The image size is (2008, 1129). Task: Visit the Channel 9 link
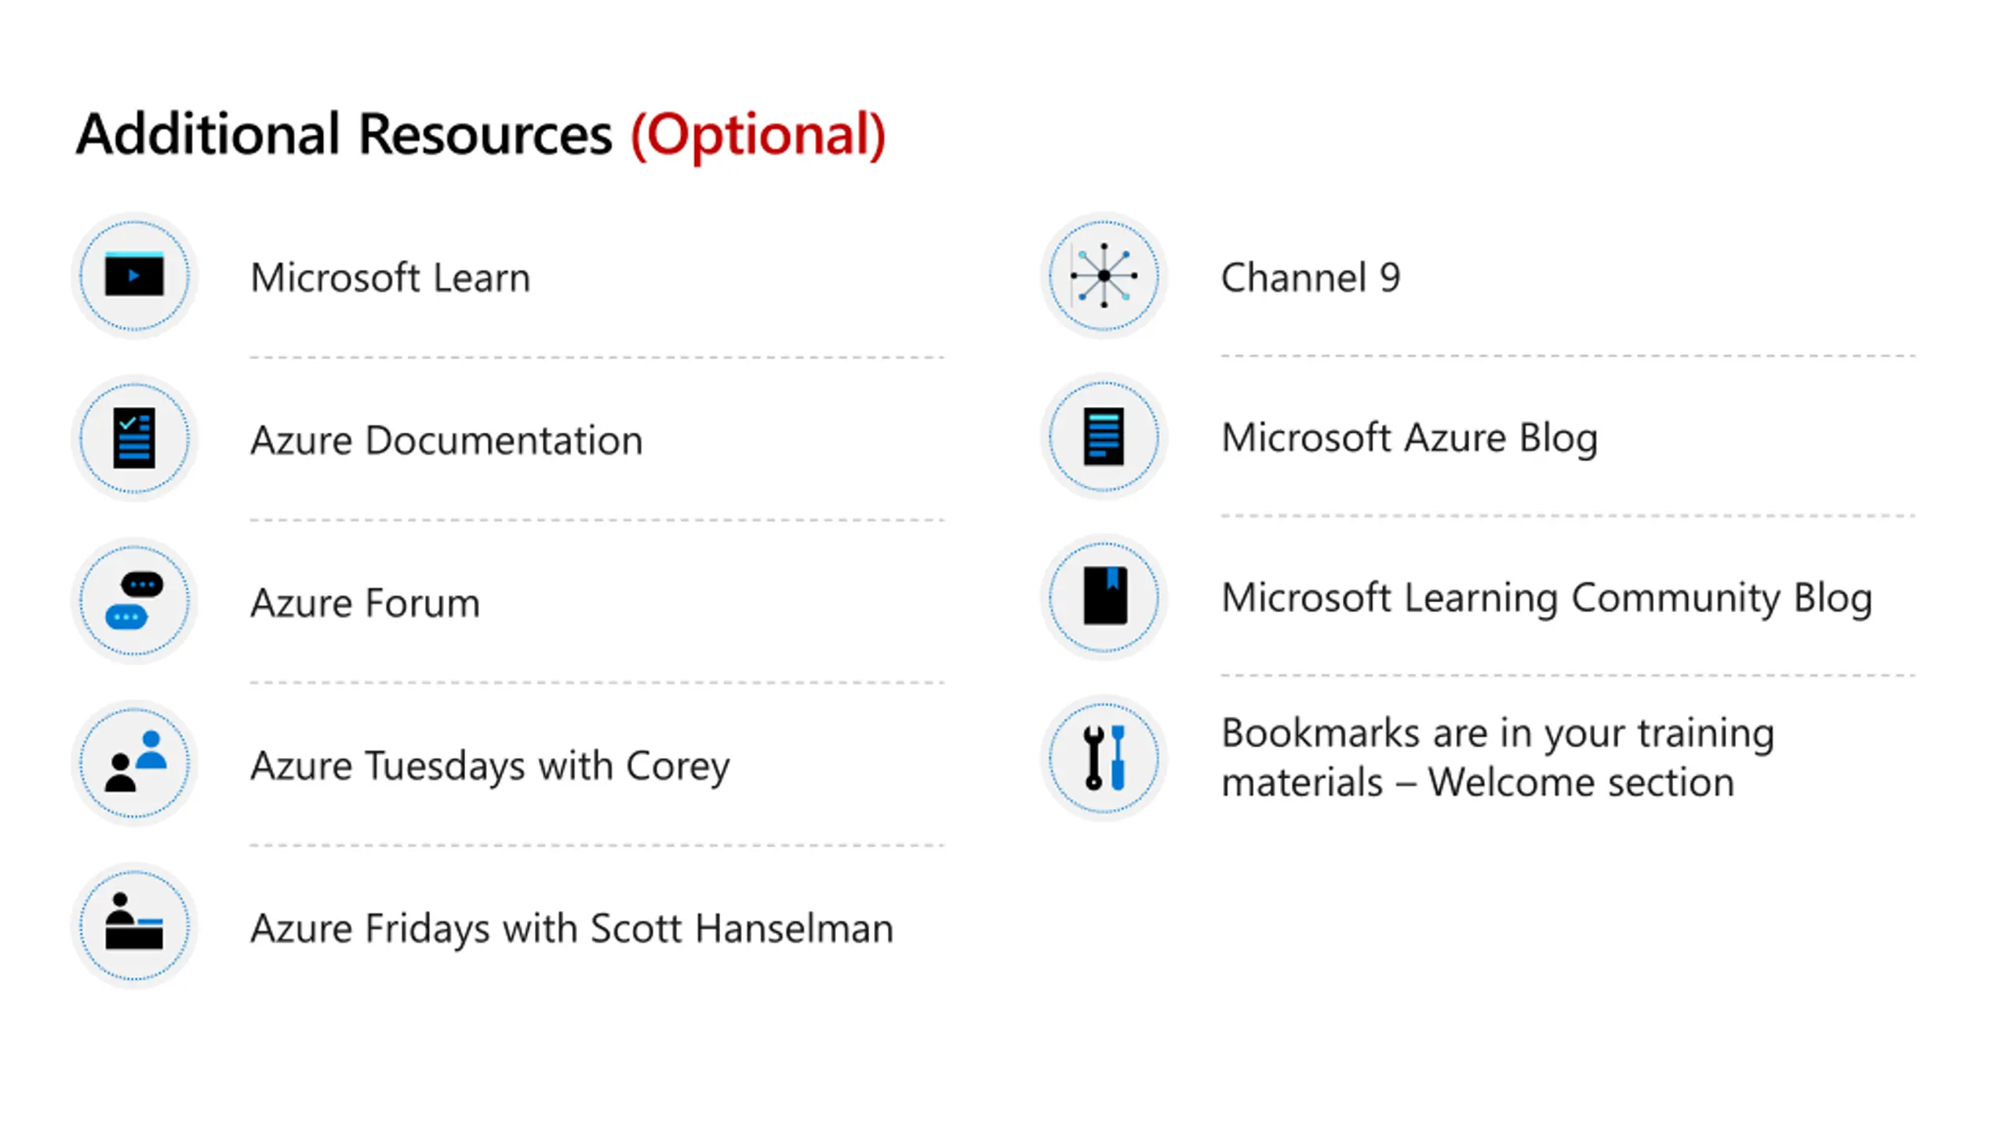1311,278
